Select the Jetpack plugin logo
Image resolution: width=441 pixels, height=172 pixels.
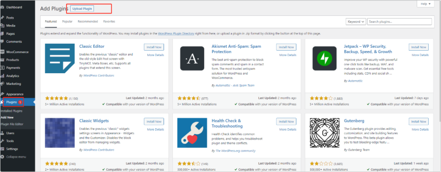pos(325,59)
